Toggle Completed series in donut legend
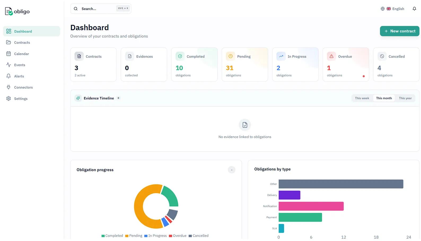This screenshot has height=241, width=421. coord(112,236)
